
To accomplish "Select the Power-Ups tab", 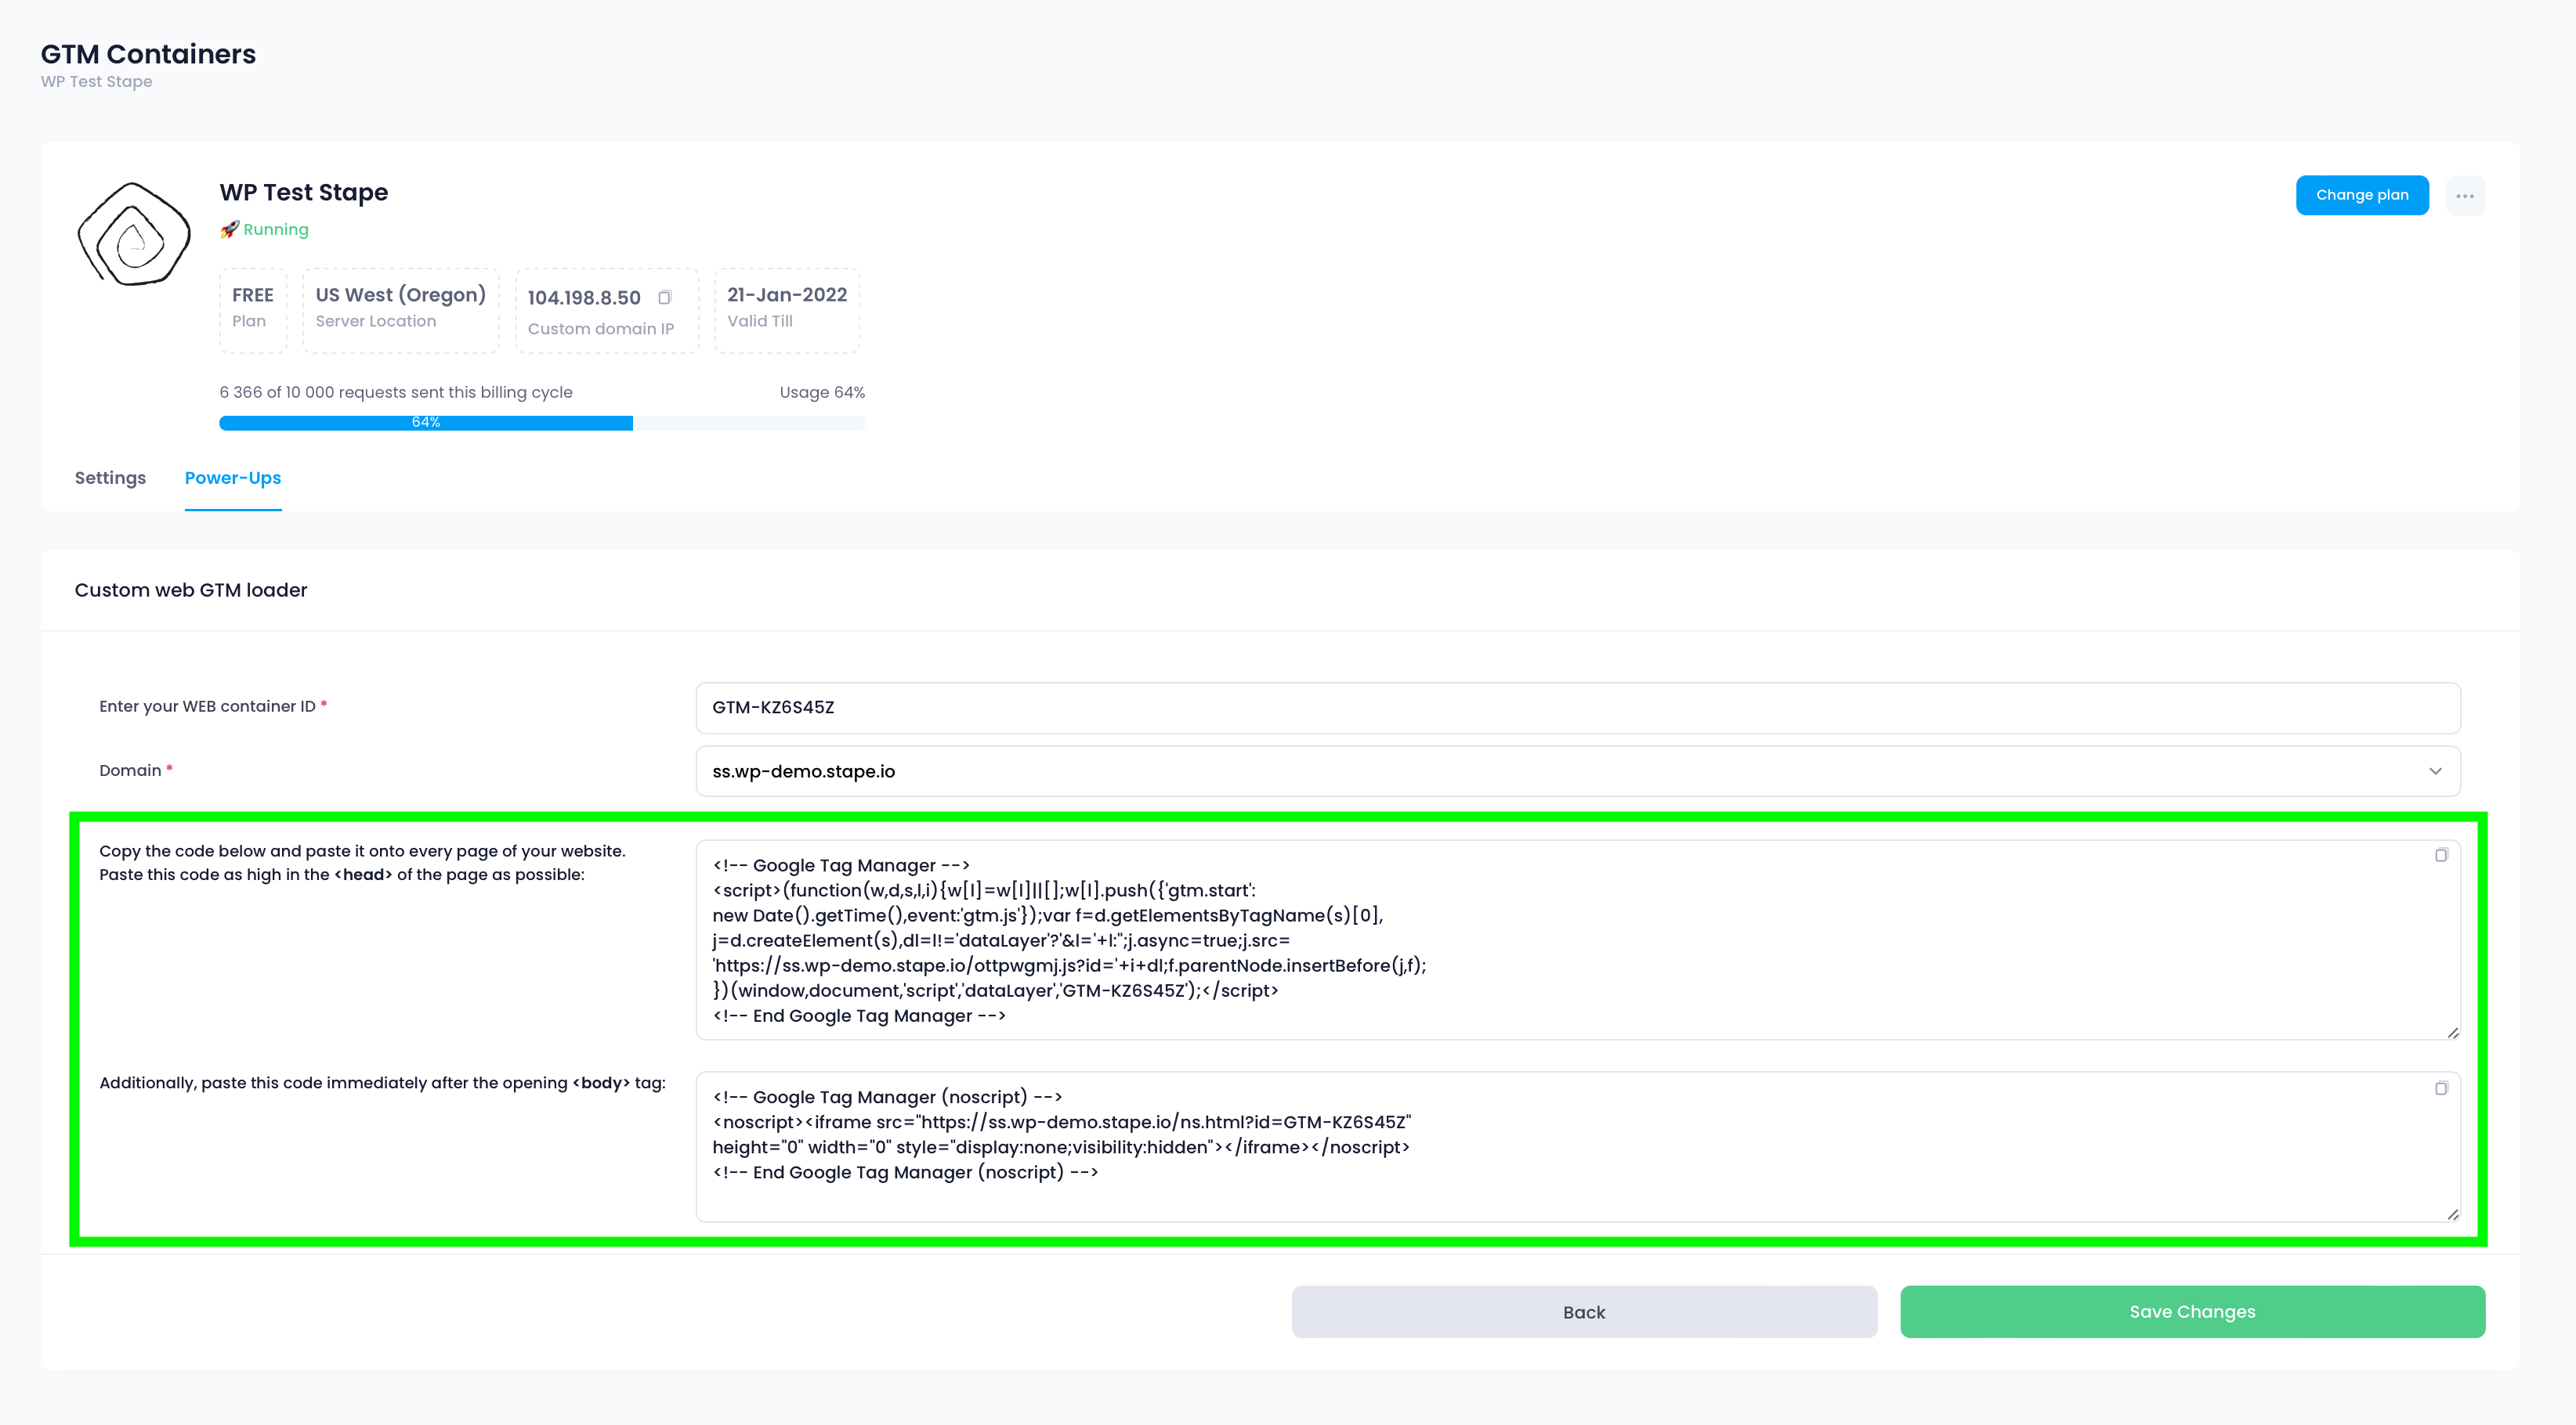I will point(233,478).
